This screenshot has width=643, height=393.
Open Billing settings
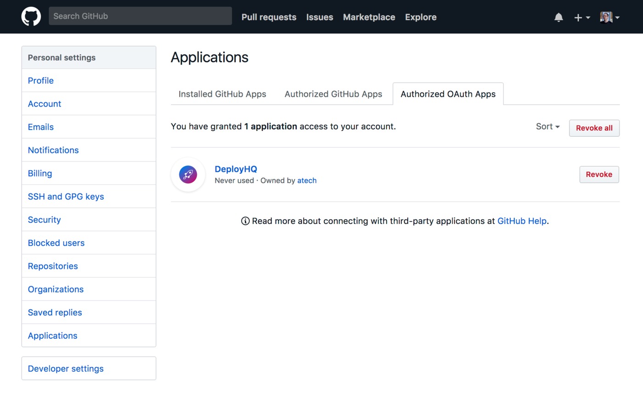(89, 173)
